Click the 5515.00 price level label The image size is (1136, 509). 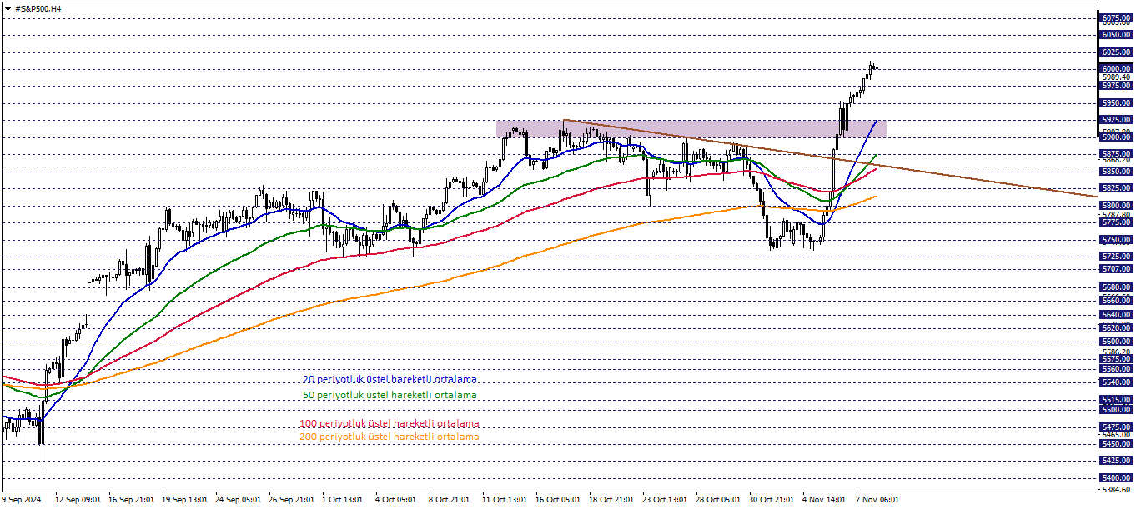click(x=1116, y=400)
